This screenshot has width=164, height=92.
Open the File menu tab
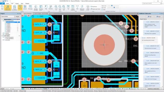click(2, 3)
